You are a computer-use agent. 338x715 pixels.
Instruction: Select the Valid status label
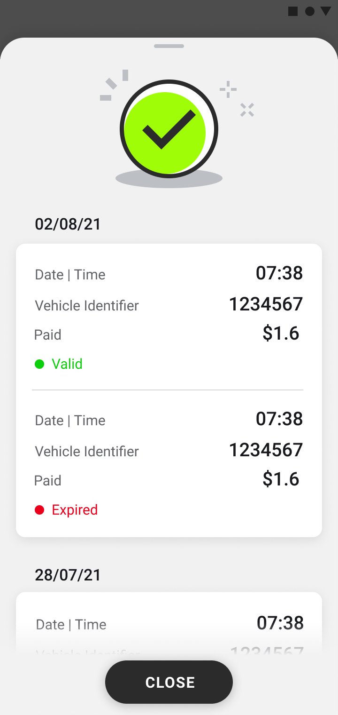pos(67,364)
